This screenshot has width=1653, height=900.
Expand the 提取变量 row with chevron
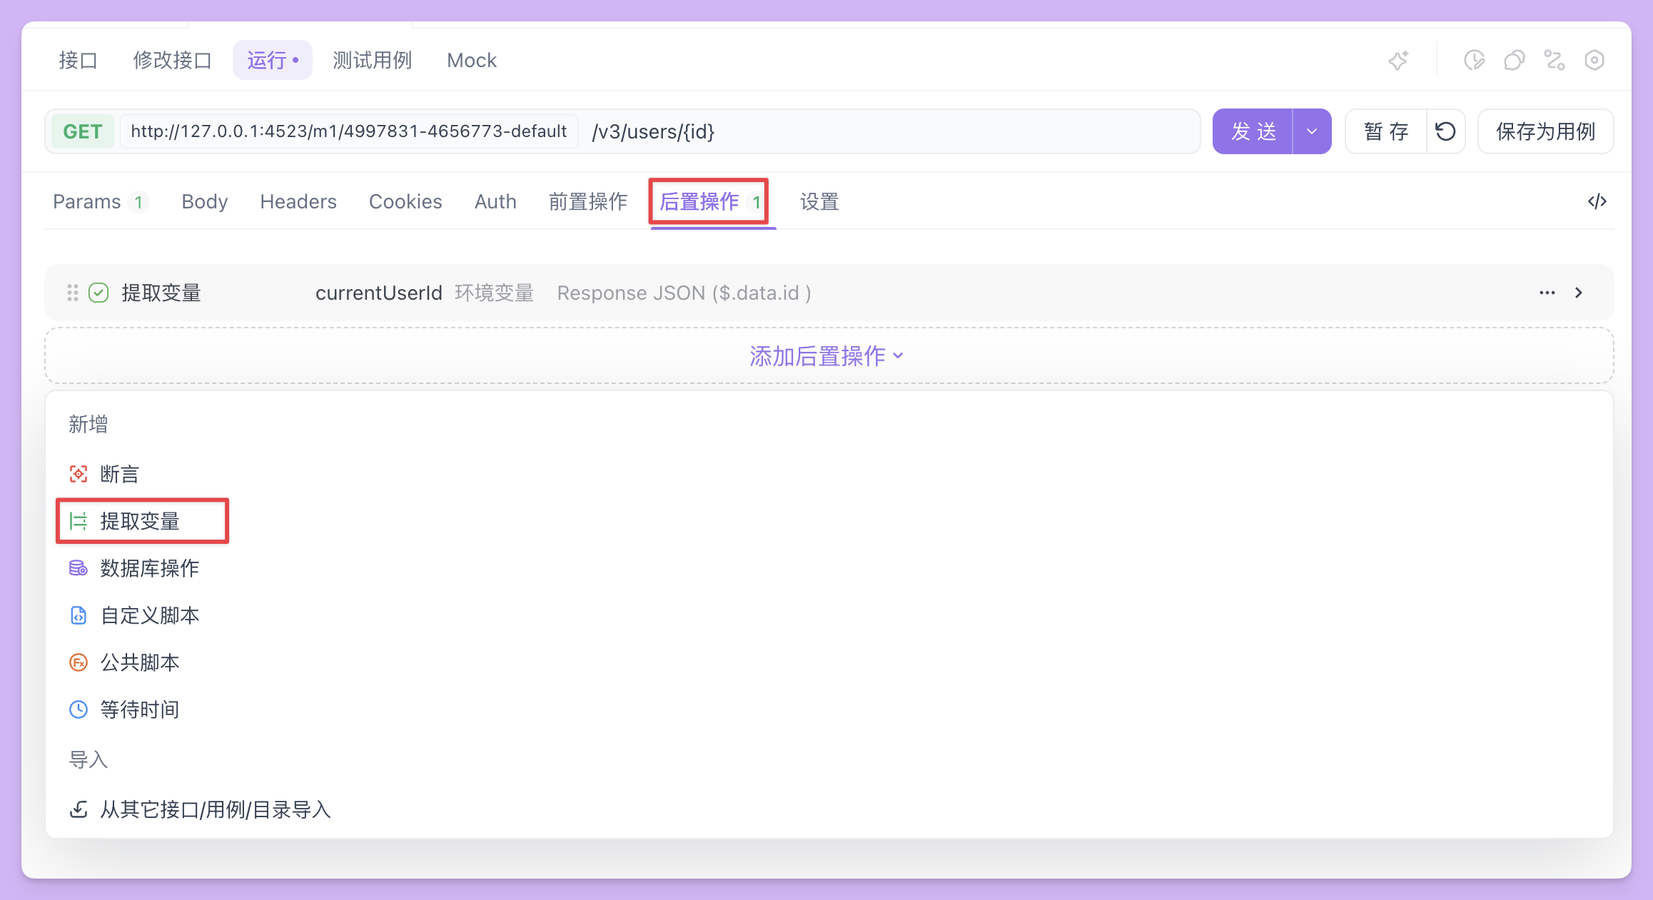[1579, 293]
